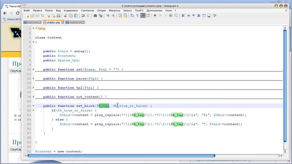This screenshot has height=164, width=292.
Task: Click the vertical scrollbar thumb in editor
Action: 285,86
